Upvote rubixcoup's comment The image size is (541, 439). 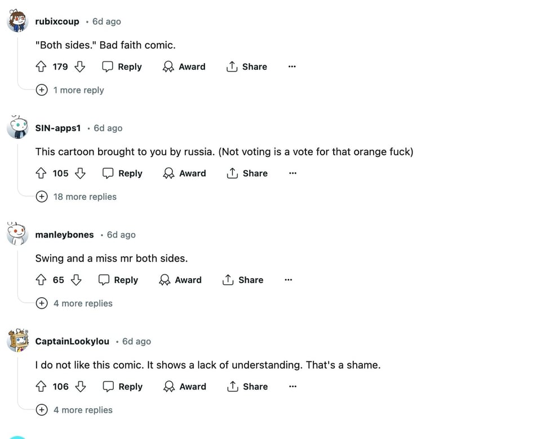(x=41, y=66)
